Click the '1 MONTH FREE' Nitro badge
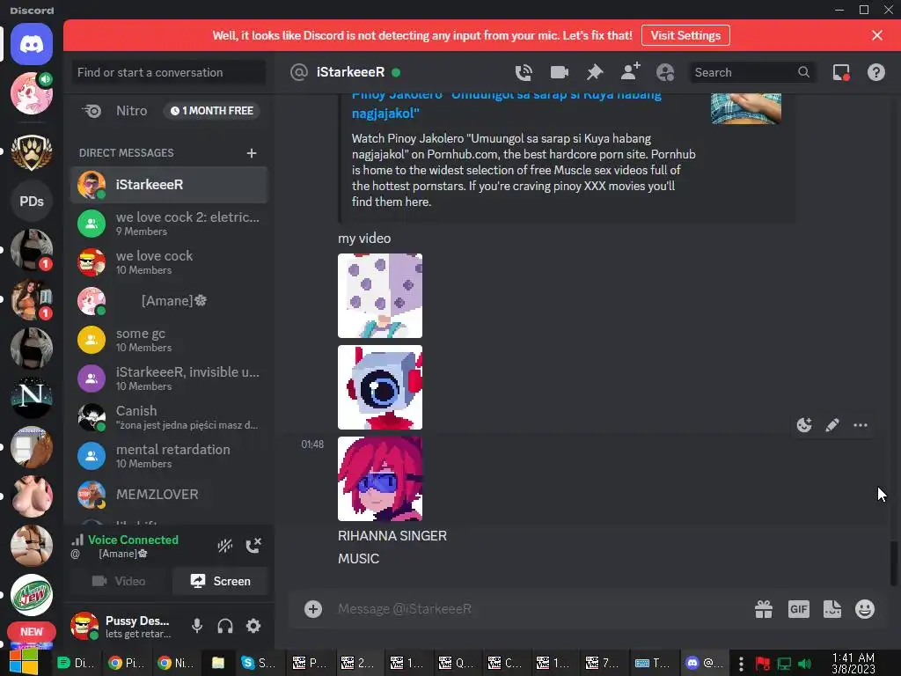 pyautogui.click(x=211, y=110)
